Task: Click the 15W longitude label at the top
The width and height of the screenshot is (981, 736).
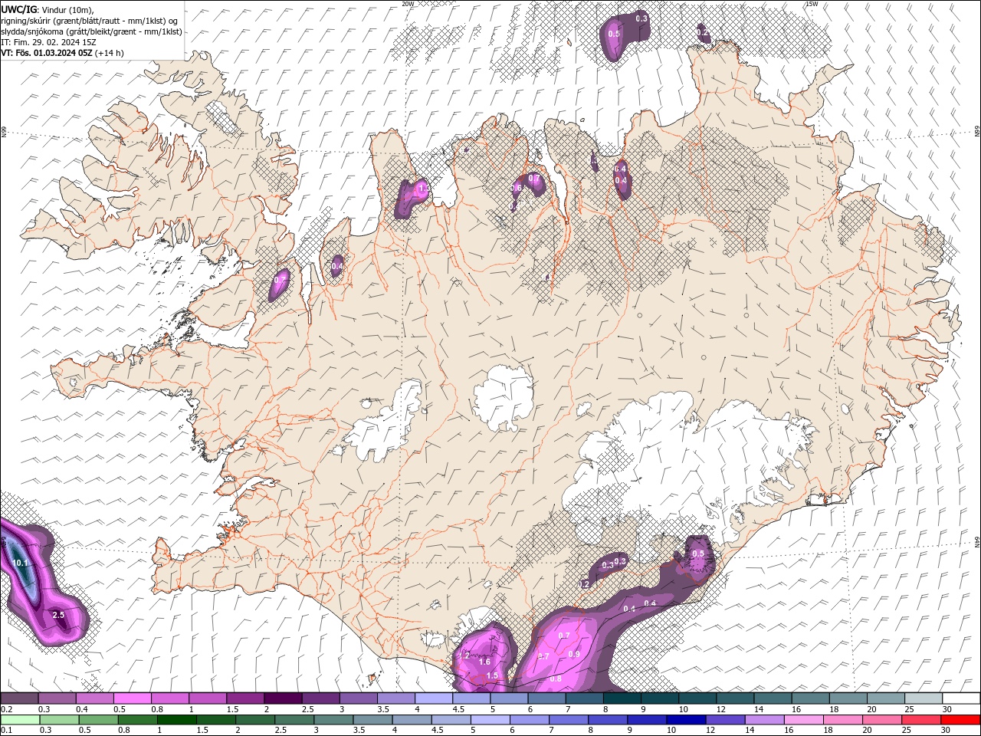Action: click(812, 4)
